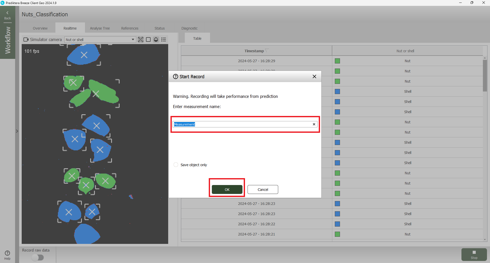Toggle the droplet blend icon in camera toolbar
The width and height of the screenshot is (490, 263).
[x=156, y=40]
